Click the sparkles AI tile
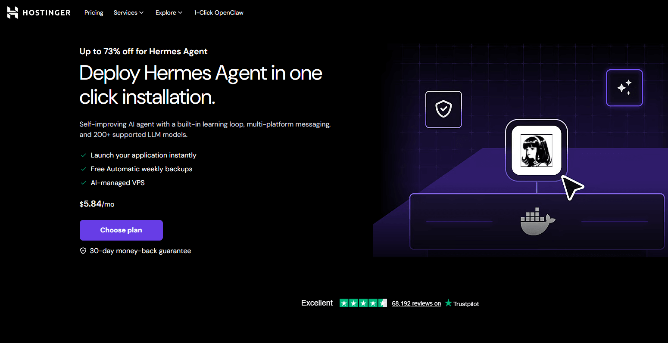The height and width of the screenshot is (343, 668). pyautogui.click(x=624, y=88)
